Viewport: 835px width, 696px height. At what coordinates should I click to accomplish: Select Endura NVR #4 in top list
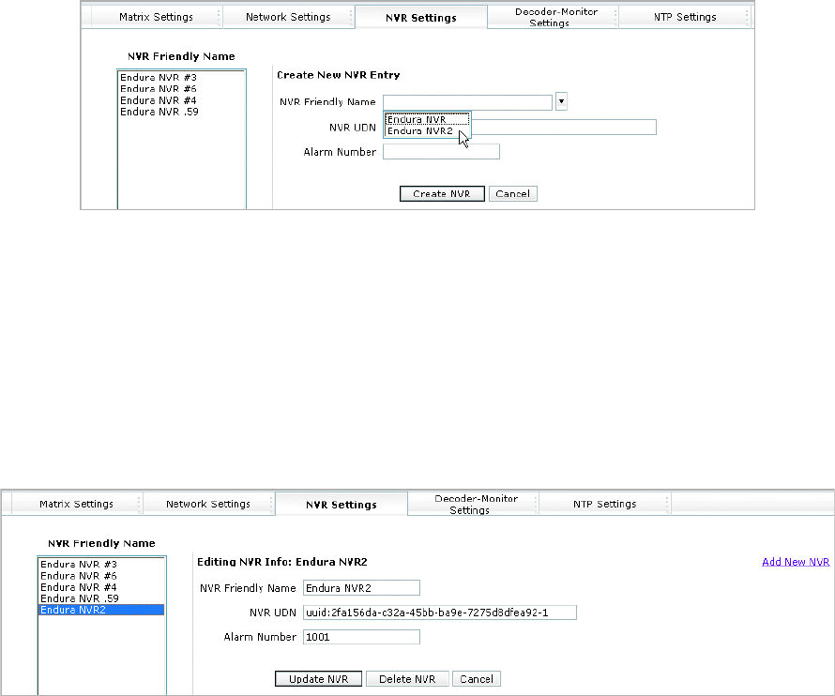pyautogui.click(x=181, y=100)
